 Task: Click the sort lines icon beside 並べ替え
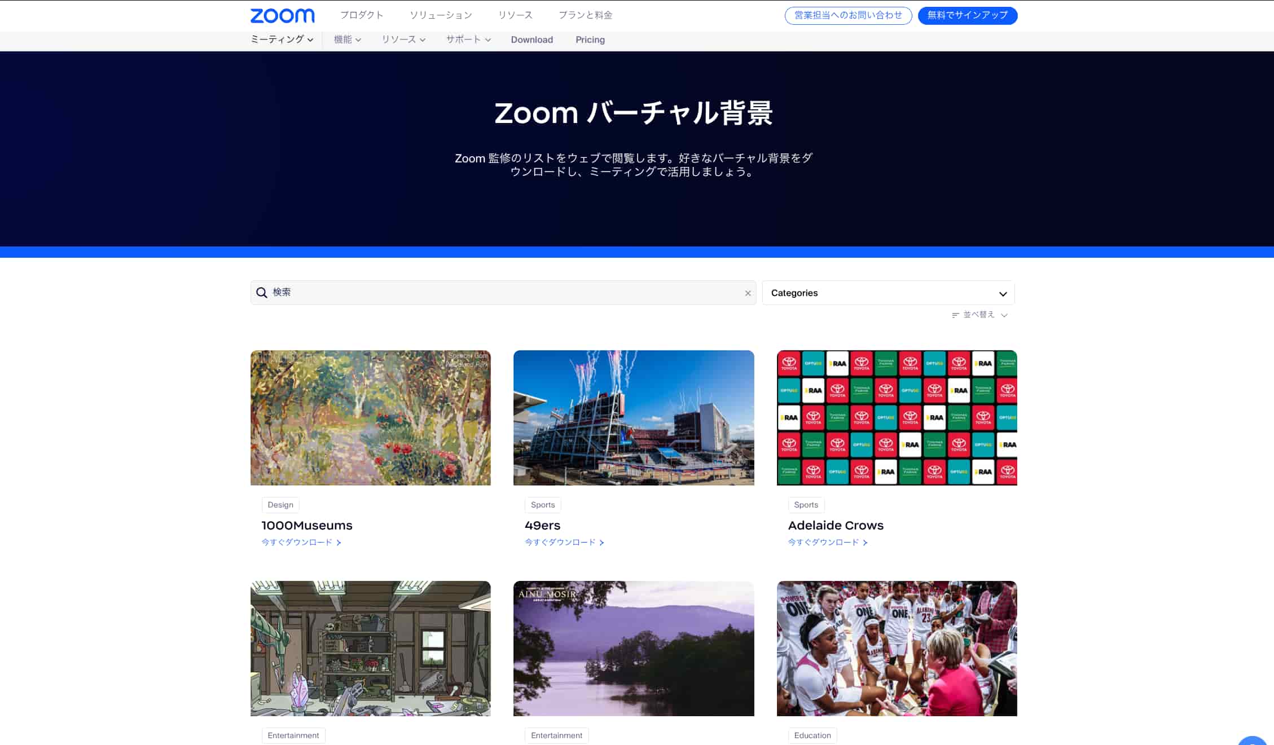(x=955, y=315)
